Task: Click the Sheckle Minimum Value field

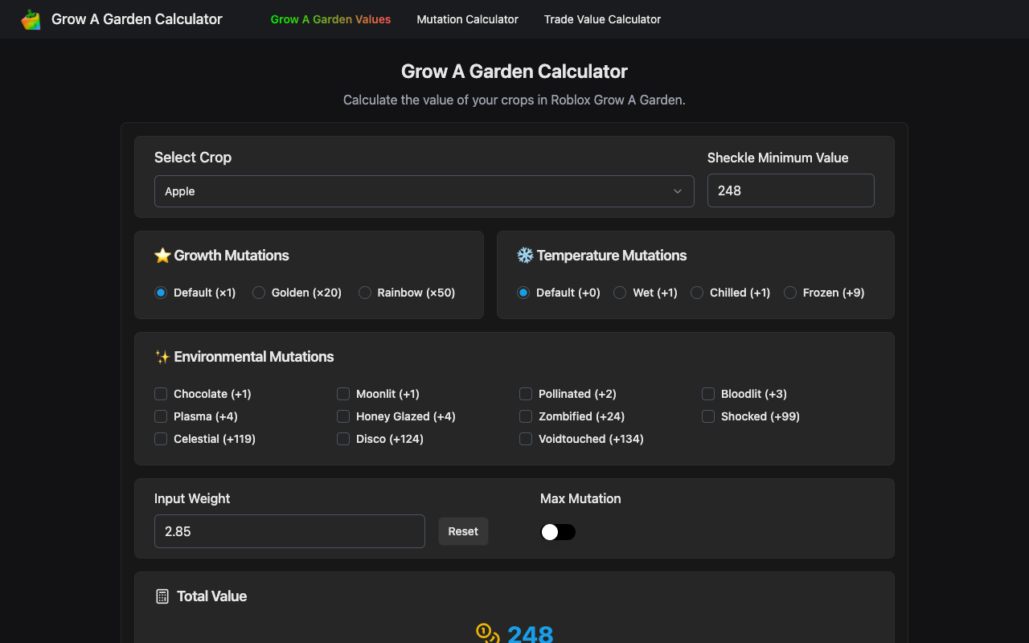Action: coord(791,190)
